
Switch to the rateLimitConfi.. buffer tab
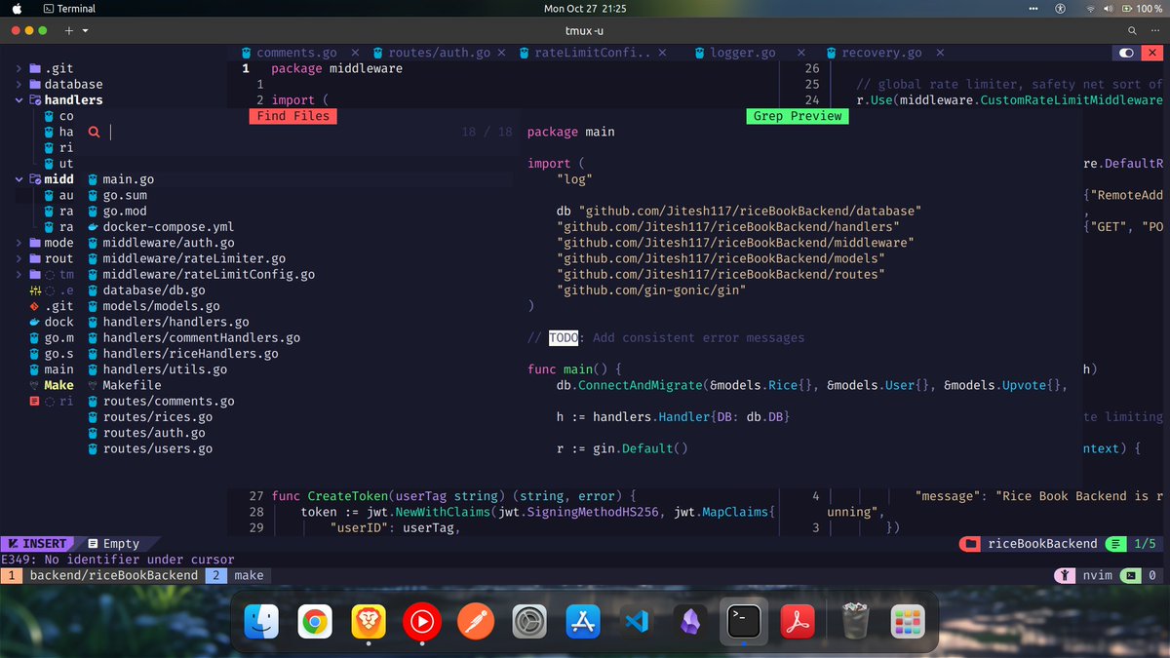[593, 54]
